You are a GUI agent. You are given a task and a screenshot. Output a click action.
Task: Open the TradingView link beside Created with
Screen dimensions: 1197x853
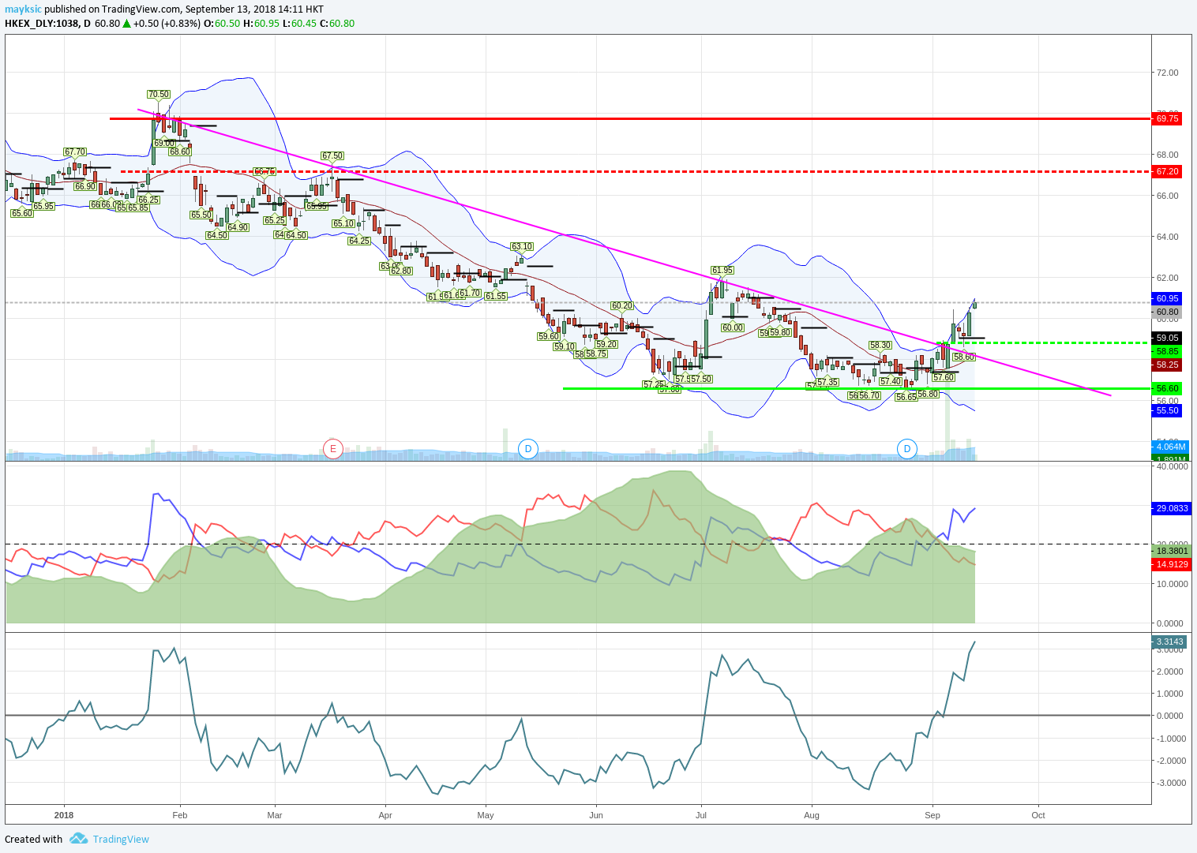point(121,839)
